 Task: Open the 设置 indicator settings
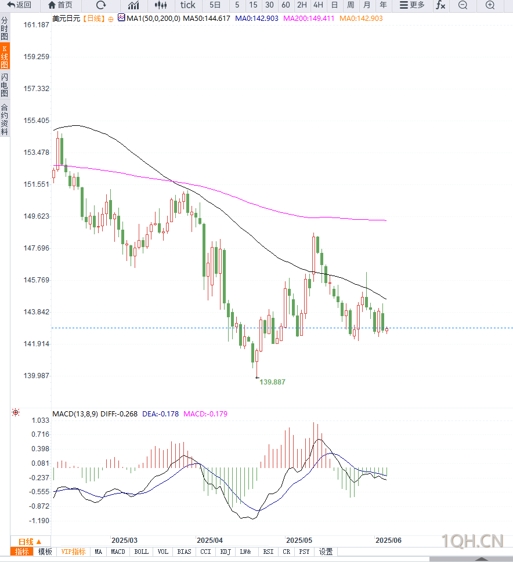(x=326, y=552)
